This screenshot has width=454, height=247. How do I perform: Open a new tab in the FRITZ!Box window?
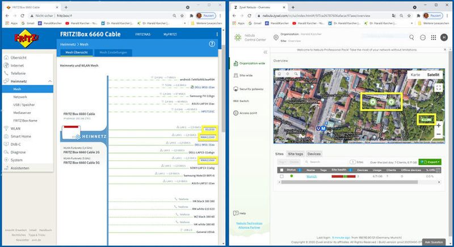(66, 7)
